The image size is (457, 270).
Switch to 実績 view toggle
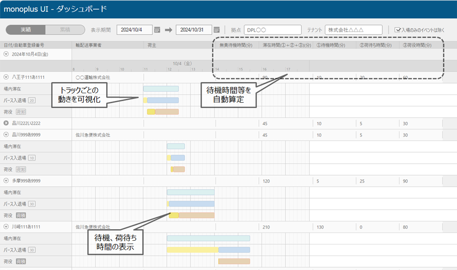(25, 30)
